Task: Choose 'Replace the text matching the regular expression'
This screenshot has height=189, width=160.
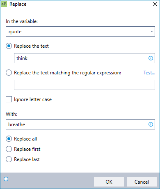Action: coord(9,73)
